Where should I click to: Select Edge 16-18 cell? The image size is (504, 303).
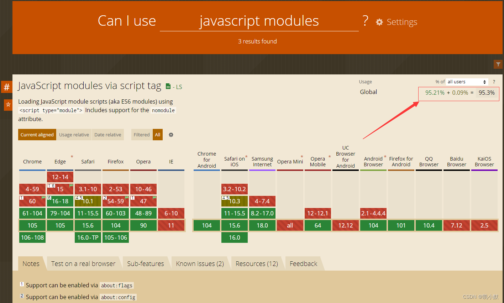(60, 201)
